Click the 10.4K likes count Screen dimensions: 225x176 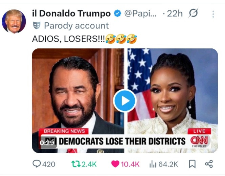click(130, 164)
